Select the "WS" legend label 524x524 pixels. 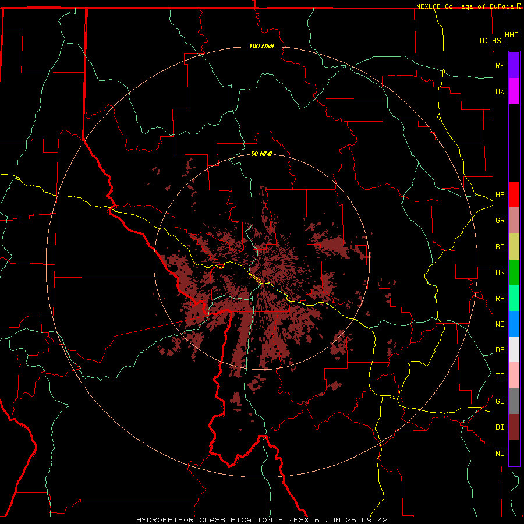tap(500, 324)
